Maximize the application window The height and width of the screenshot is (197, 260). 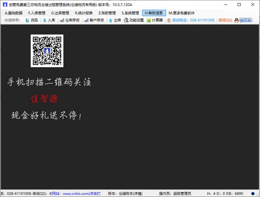[x=239, y=5]
